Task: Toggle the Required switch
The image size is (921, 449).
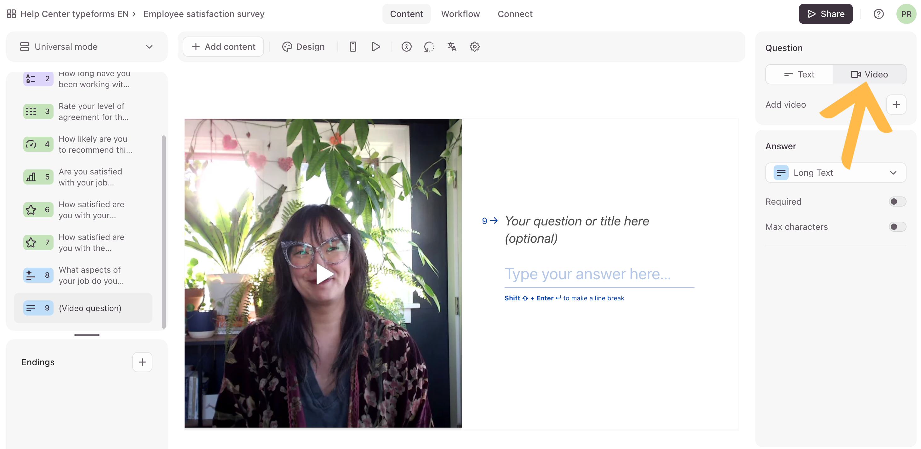Action: pos(897,202)
